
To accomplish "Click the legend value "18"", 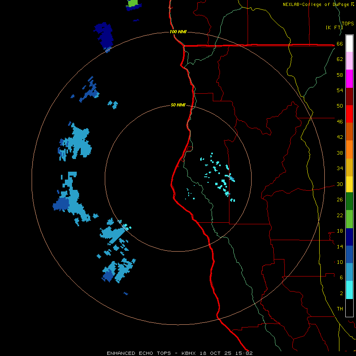I will (x=340, y=231).
